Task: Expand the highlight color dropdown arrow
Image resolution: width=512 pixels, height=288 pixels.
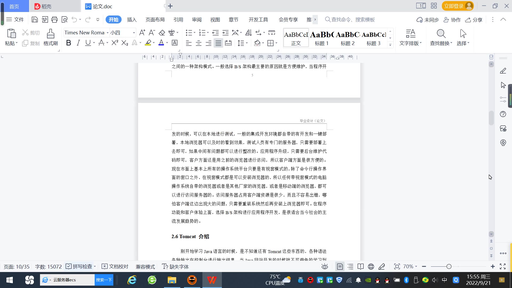Action: click(154, 43)
